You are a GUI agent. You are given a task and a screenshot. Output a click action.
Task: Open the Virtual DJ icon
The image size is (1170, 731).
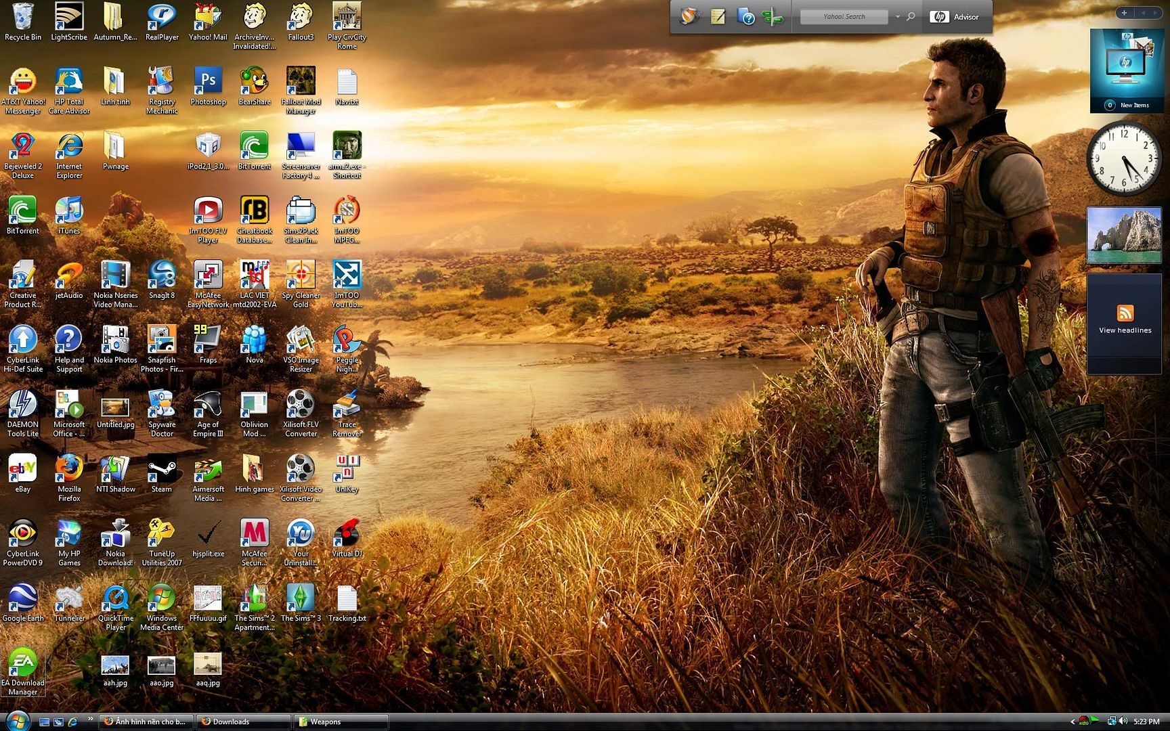347,538
